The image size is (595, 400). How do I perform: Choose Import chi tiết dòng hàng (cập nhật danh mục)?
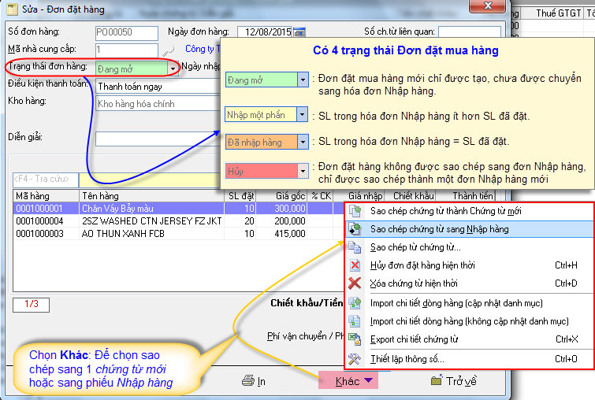tap(456, 302)
